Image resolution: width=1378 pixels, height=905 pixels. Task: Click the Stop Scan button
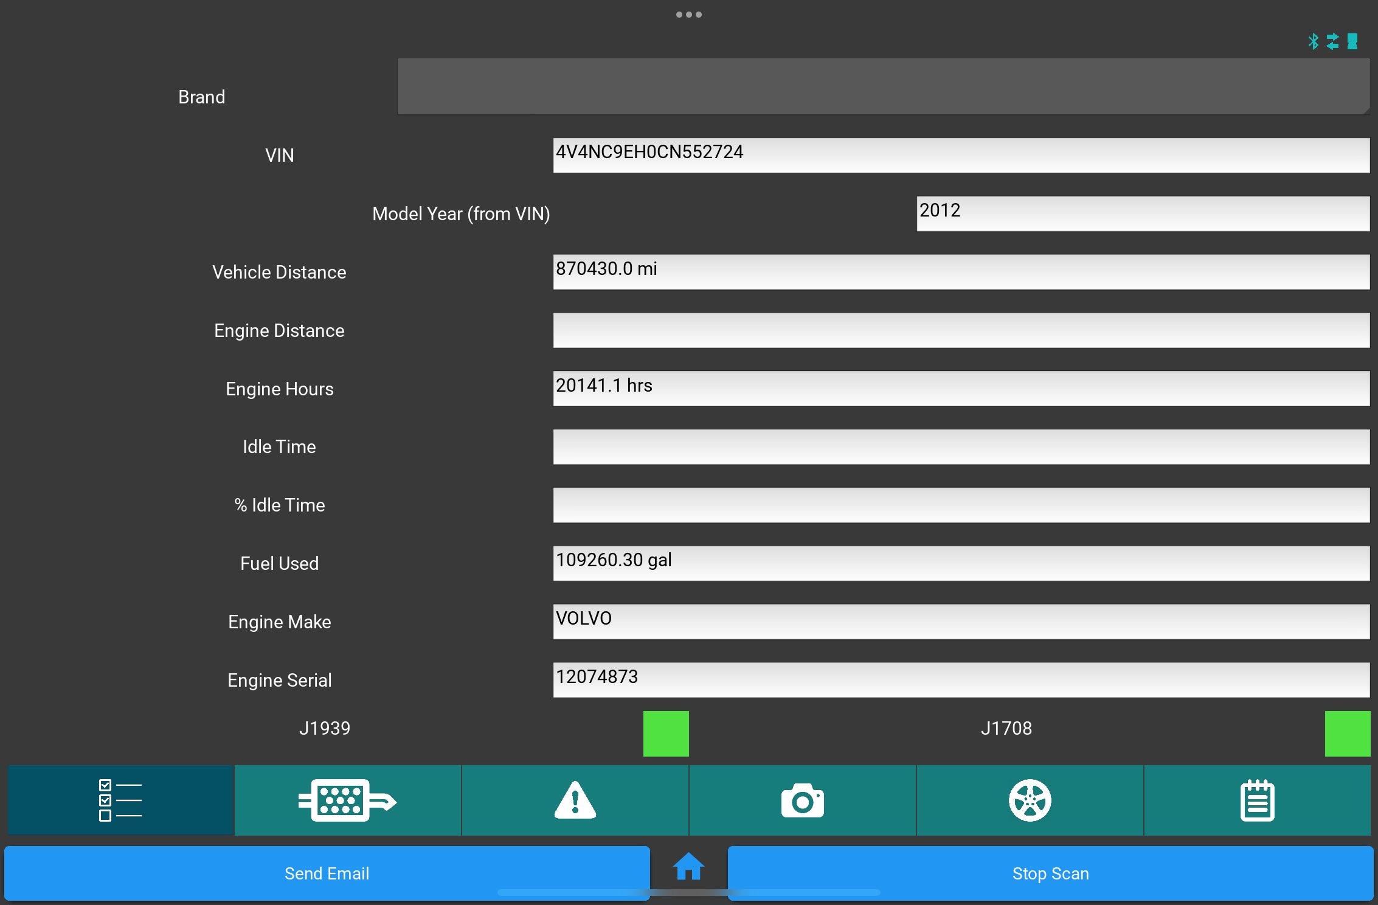(x=1050, y=873)
